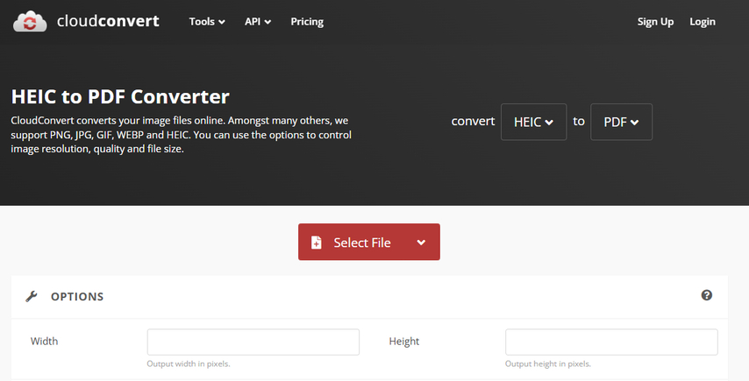Click the Login link
This screenshot has width=749, height=381.
(703, 21)
